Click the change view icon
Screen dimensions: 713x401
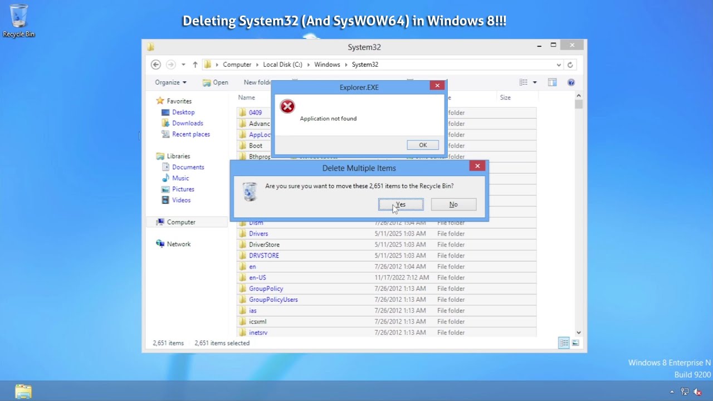[523, 82]
